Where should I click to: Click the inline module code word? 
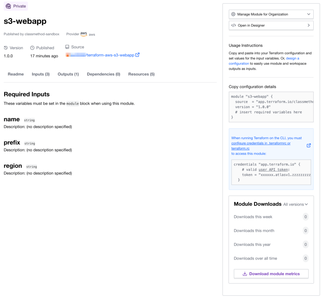pyautogui.click(x=73, y=103)
